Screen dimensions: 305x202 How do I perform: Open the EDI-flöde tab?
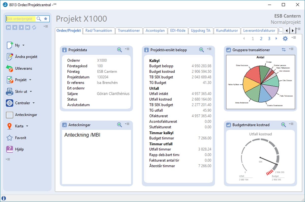(178, 30)
